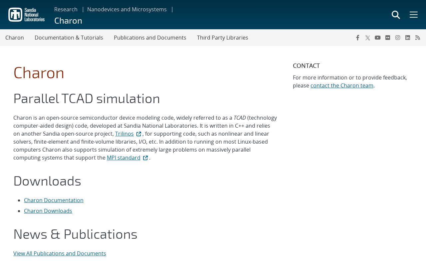Open the Instagram social icon
The image size is (426, 266).
pos(398,38)
